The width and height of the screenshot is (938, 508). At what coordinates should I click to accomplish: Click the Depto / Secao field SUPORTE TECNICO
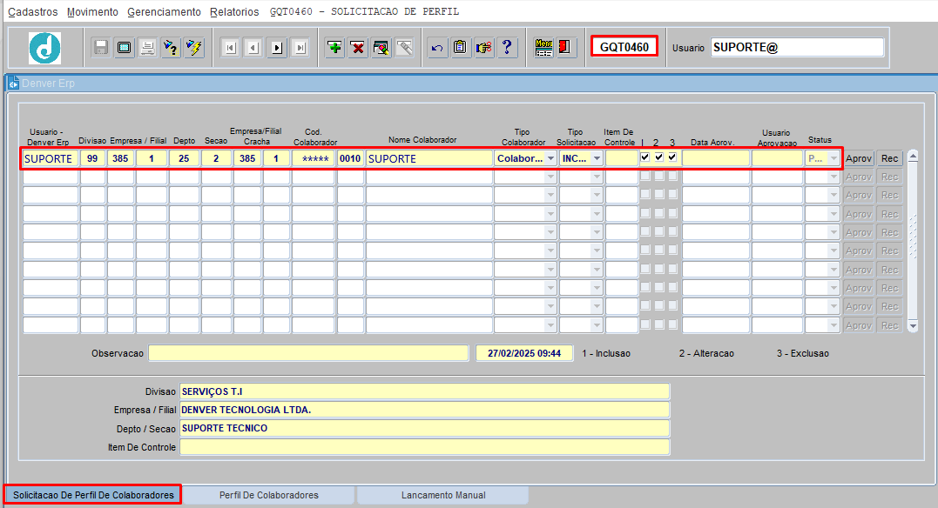(425, 428)
